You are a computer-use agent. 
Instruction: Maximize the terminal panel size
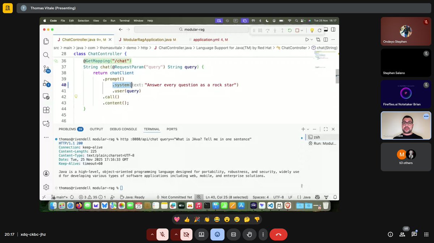point(325,129)
